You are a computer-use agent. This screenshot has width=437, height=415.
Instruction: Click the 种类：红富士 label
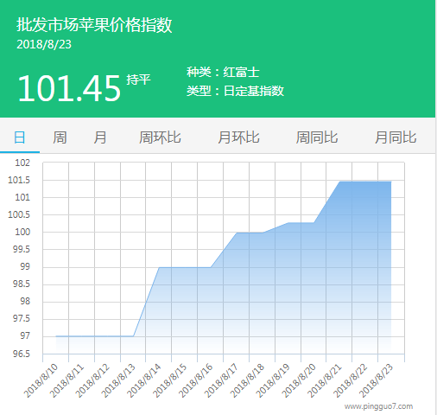[223, 72]
